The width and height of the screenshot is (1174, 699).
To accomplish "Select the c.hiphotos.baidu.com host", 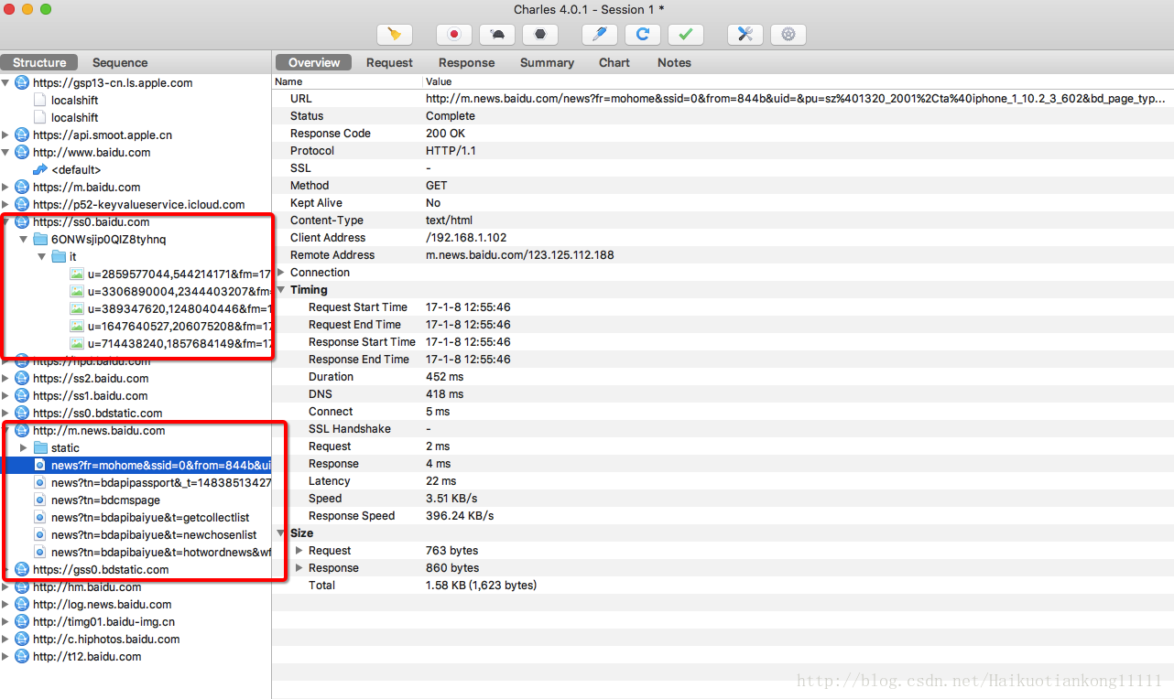I will (x=106, y=639).
